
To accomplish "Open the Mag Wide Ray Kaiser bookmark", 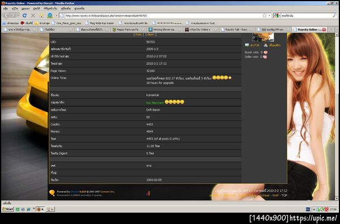I will point(101,23).
